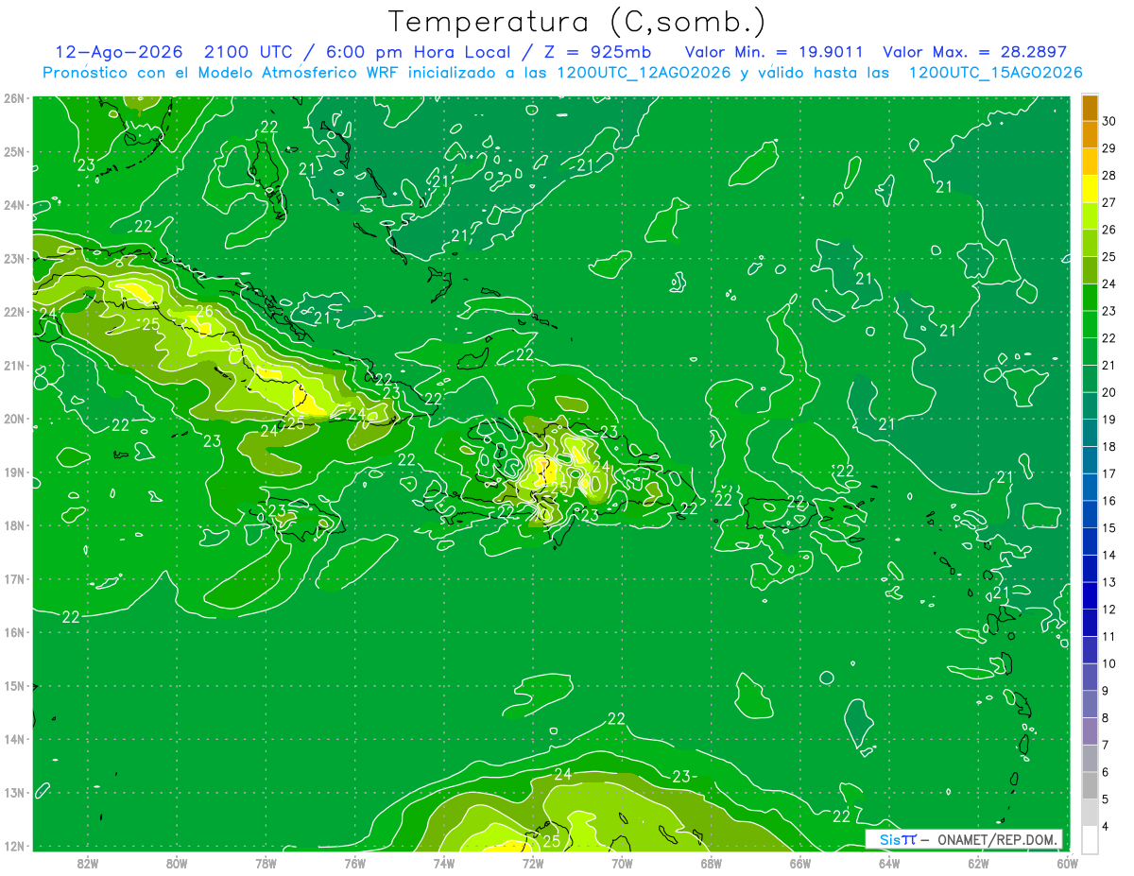Click the '70W' longitude axis label
Image resolution: width=1134 pixels, height=876 pixels.
[x=622, y=862]
